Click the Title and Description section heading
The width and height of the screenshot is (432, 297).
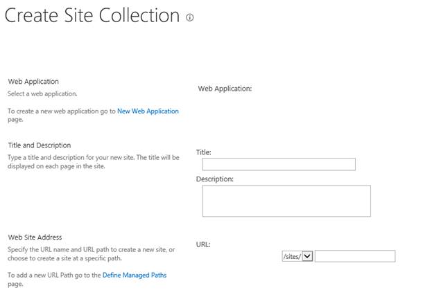39,145
